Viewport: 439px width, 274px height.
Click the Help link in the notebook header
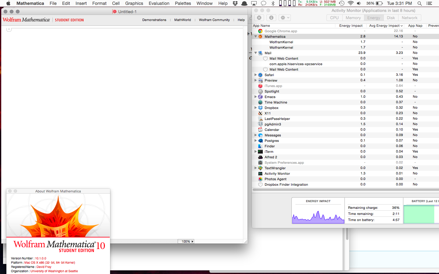click(x=241, y=20)
